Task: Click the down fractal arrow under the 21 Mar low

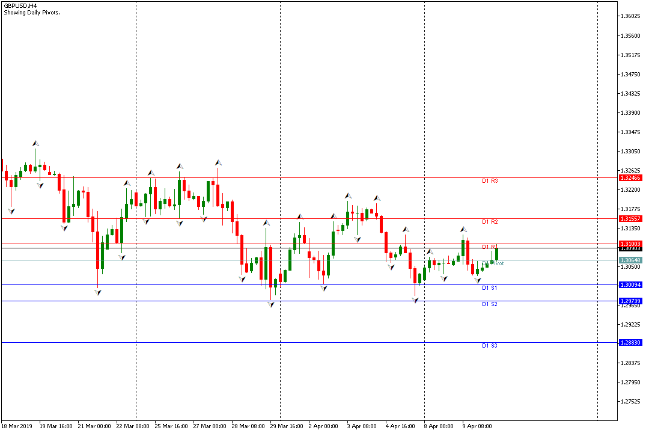Action: pyautogui.click(x=98, y=292)
